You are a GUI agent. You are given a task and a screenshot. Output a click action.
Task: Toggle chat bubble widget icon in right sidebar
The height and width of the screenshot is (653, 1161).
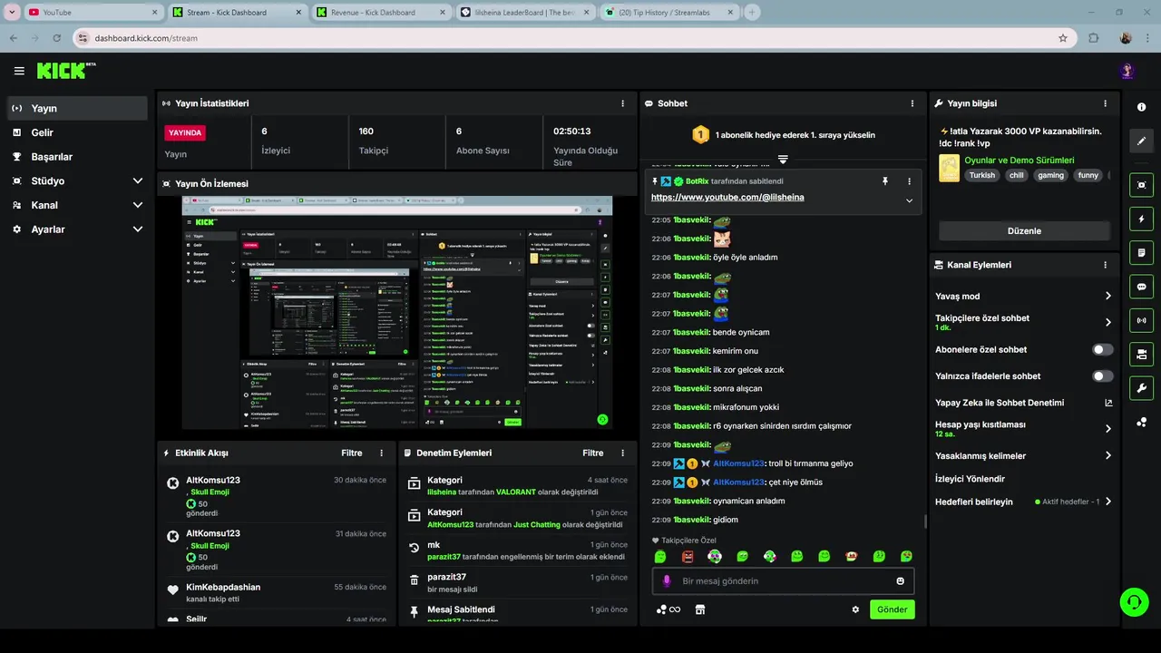(1141, 287)
